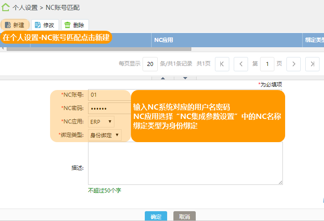Click the 删除 (Delete) toolbar button
Image resolution: width=324 pixels, height=221 pixels.
coord(75,25)
